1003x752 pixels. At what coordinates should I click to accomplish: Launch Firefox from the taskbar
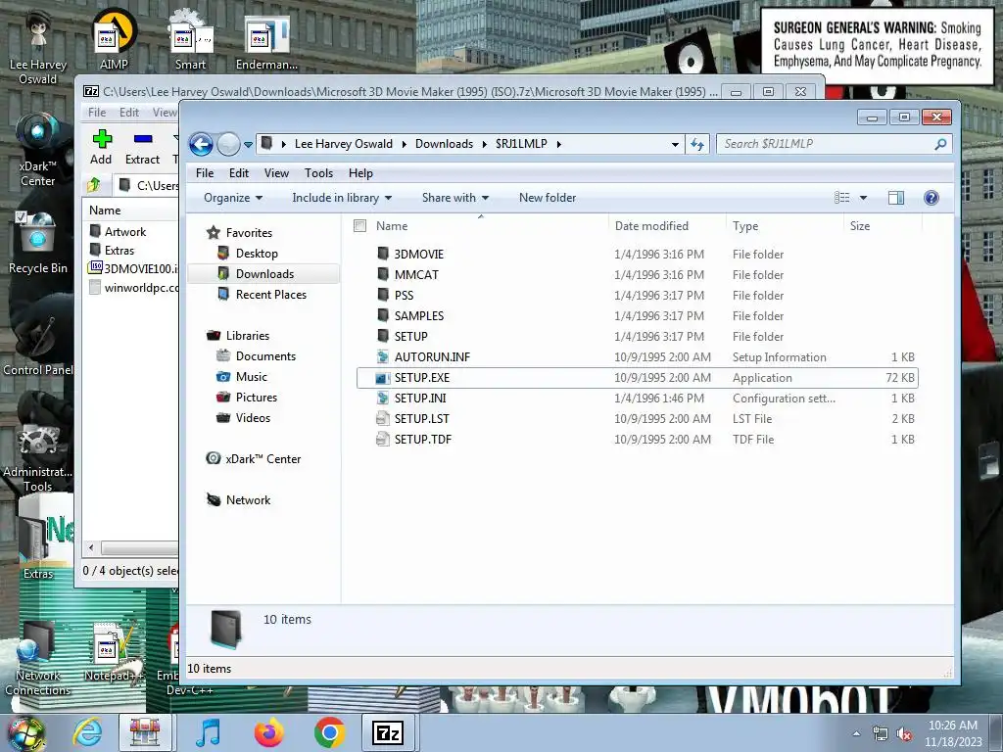pyautogui.click(x=269, y=732)
